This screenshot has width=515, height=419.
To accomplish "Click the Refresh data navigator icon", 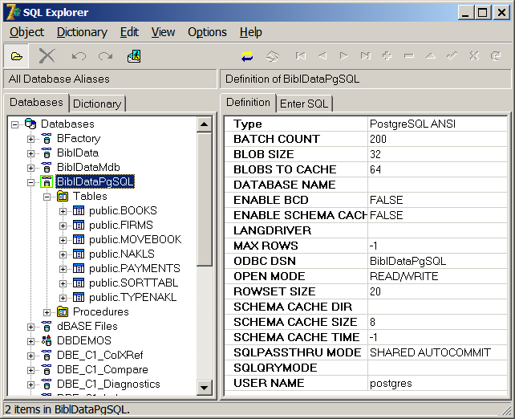I will tap(496, 56).
